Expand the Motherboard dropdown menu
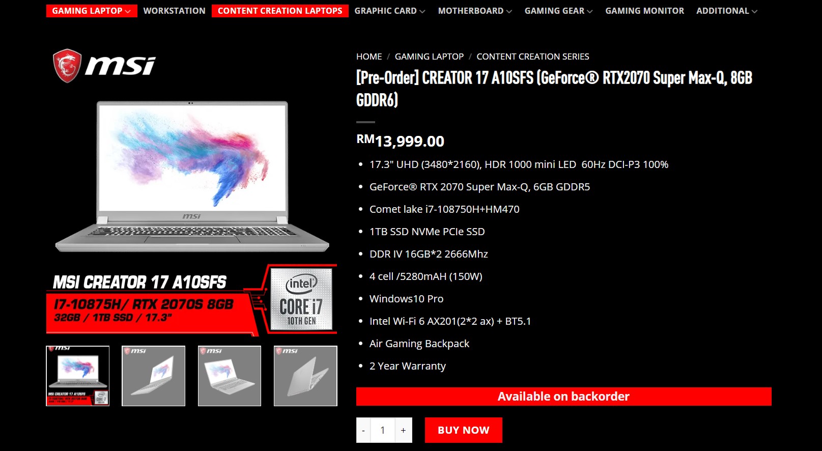The image size is (822, 451). [x=475, y=11]
